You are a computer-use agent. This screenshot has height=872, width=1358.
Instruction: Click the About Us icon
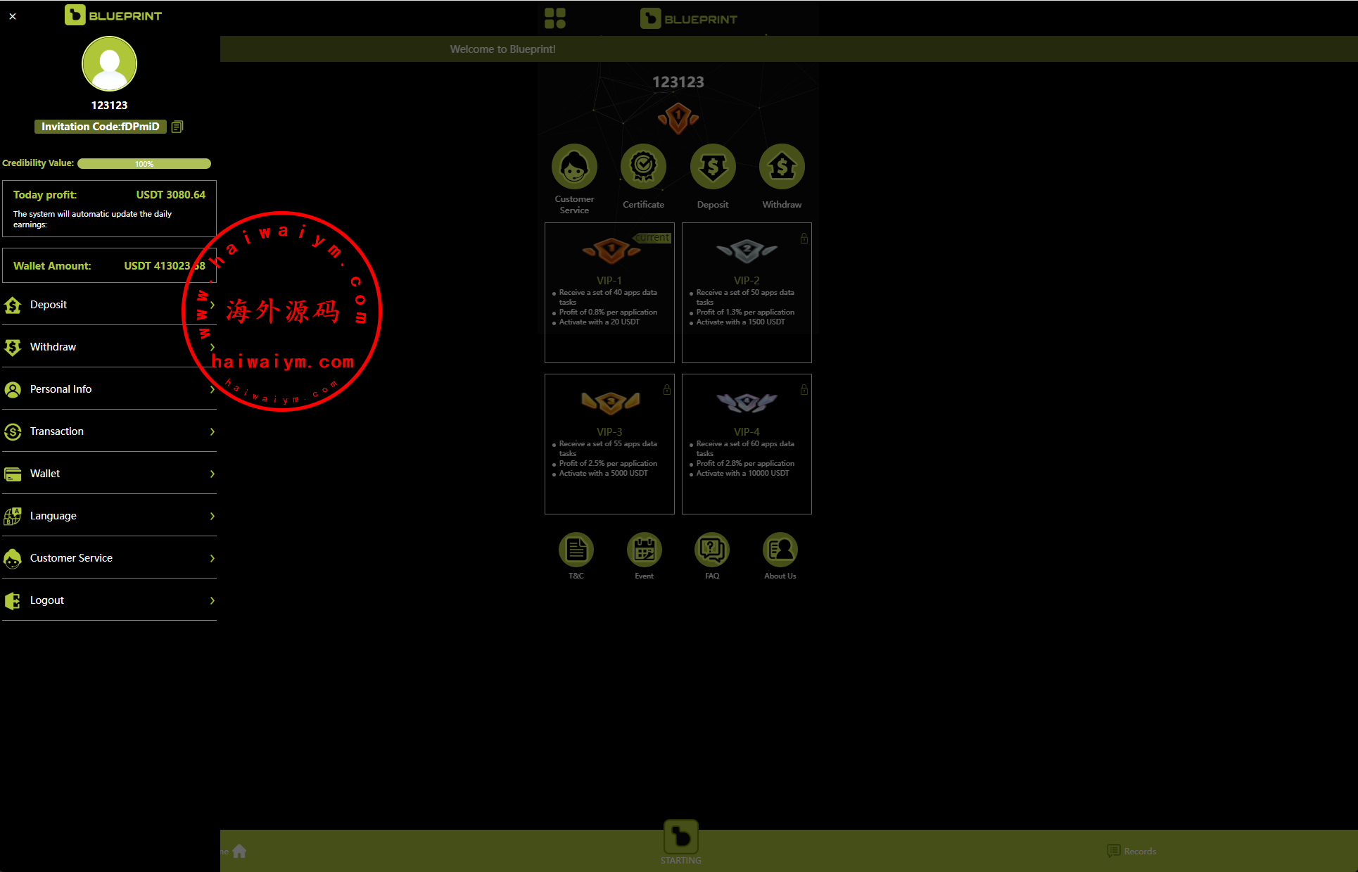point(780,550)
